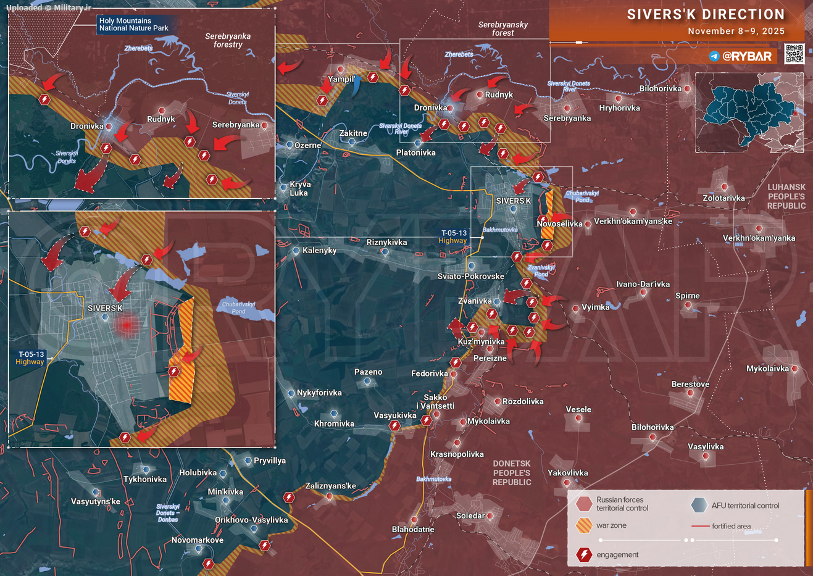The width and height of the screenshot is (813, 576).
Task: Click the AFU territorial control hexagon in the legend
Action: coord(699,505)
